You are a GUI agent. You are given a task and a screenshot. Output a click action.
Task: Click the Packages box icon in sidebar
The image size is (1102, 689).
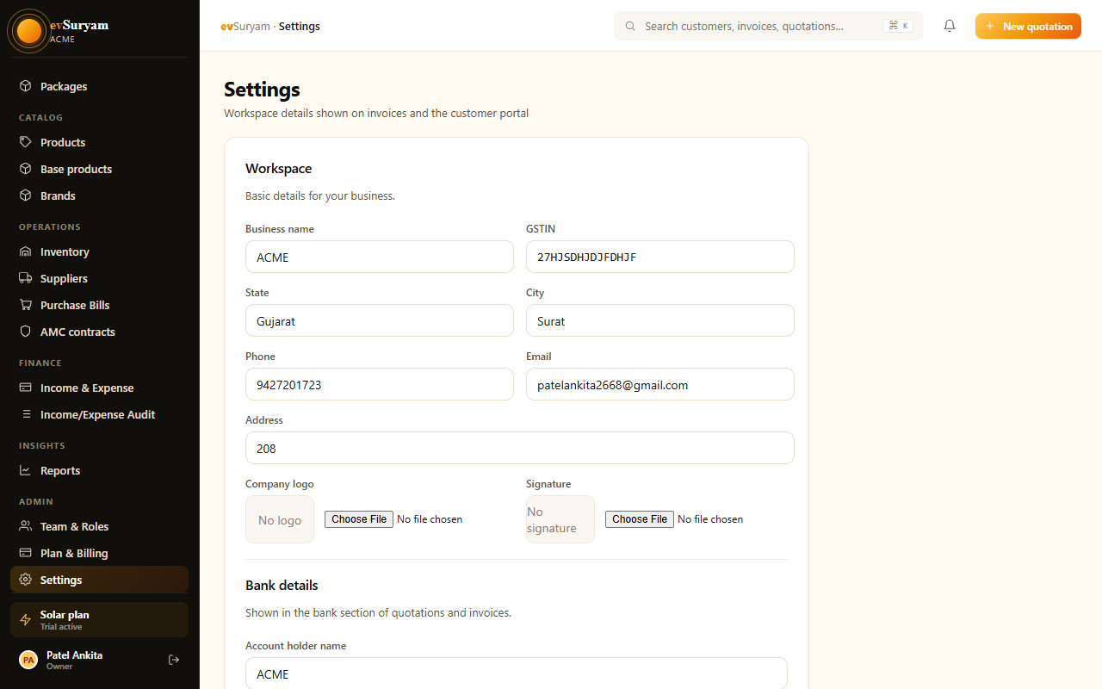pyautogui.click(x=26, y=86)
